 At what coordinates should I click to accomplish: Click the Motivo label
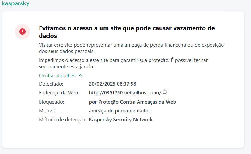tap(48, 111)
